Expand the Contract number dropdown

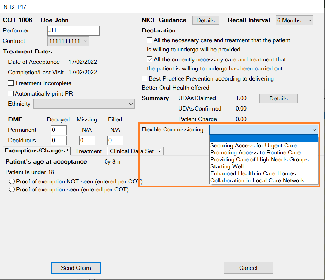tap(68, 41)
